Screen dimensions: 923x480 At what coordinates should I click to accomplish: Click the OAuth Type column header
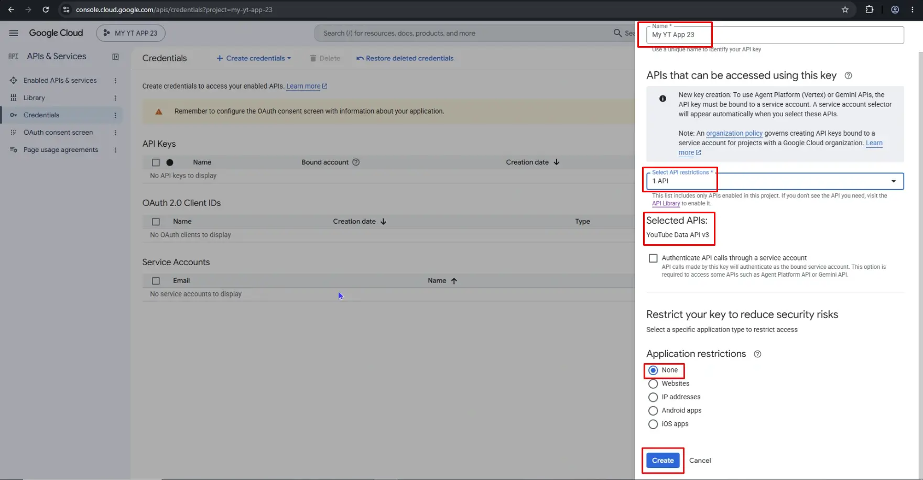[582, 222]
